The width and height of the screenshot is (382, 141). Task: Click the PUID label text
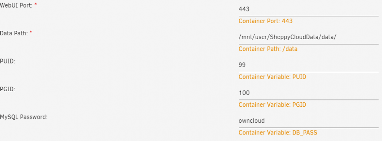pyautogui.click(x=8, y=62)
